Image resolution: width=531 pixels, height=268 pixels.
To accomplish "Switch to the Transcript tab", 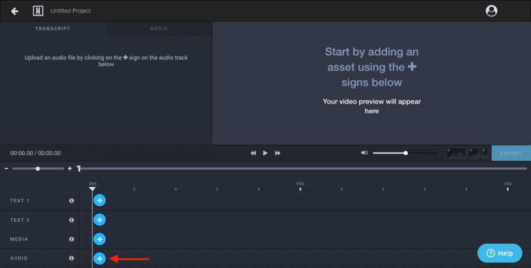I will 53,29.
